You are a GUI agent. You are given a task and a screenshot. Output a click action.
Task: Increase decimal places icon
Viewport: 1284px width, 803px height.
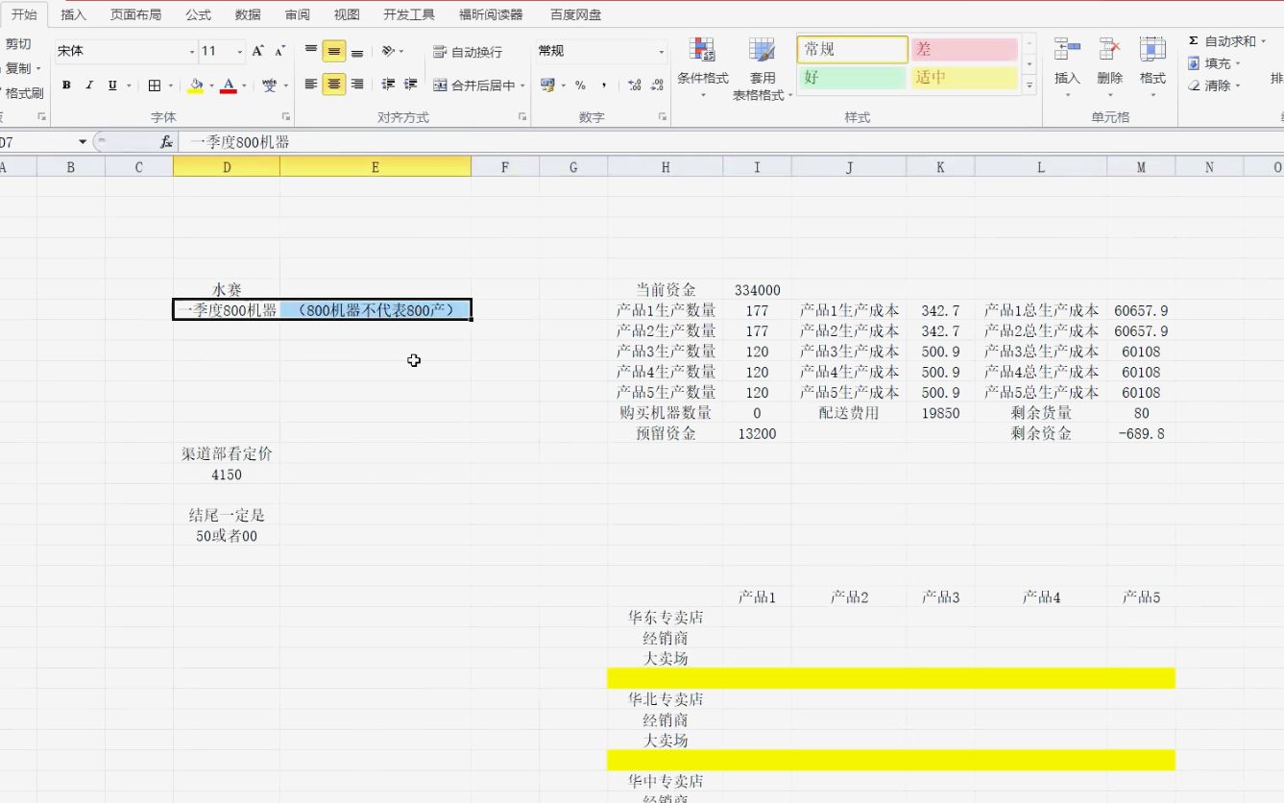coord(635,85)
